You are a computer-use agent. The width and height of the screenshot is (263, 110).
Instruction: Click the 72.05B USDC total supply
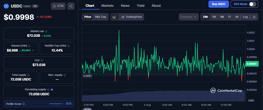click(21, 79)
